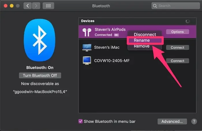The image size is (202, 131).
Task: Connect to Steven's iMac
Action: point(177,48)
